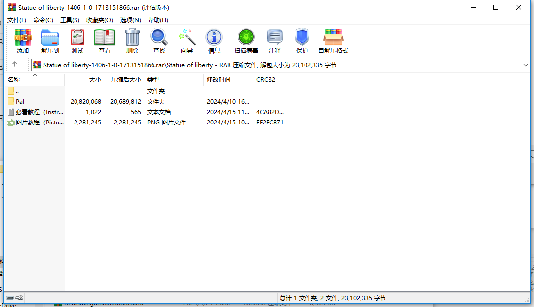Open the Favorites (收藏夹) menu

click(x=99, y=20)
